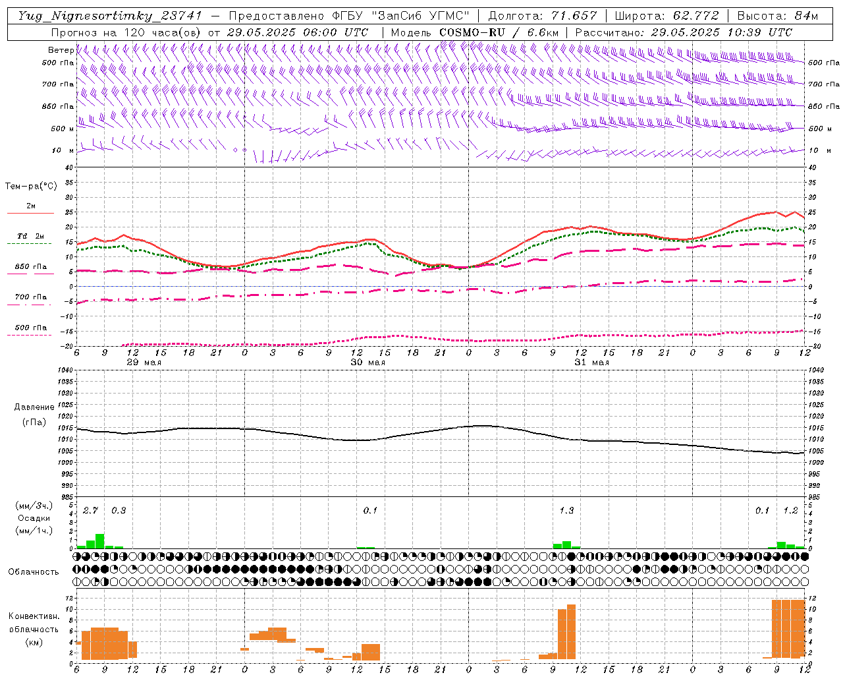Click the 'Конвективн.' convective cloud label
Viewport: 843px width, 675px height.
pyautogui.click(x=34, y=616)
